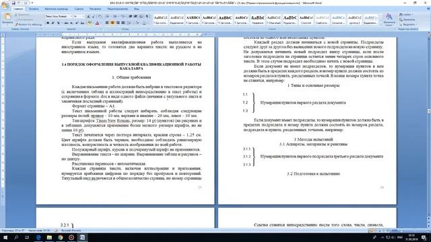The height and width of the screenshot is (242, 431).
Task: Apply the text highlight color
Action: [x=90, y=23]
